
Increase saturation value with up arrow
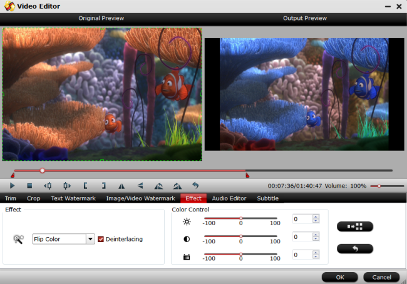point(316,253)
